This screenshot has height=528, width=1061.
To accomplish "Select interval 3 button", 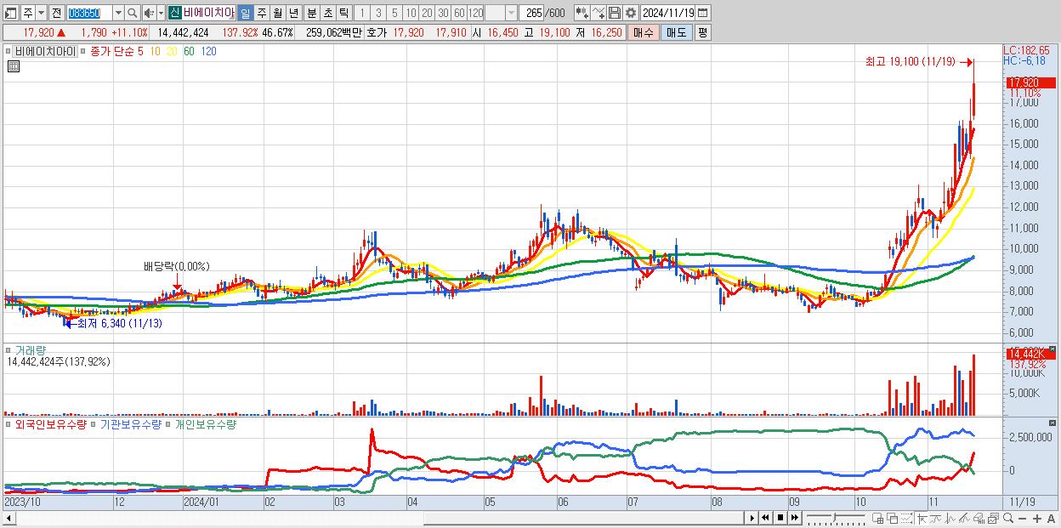I will click(x=377, y=13).
